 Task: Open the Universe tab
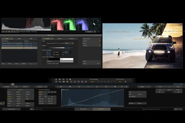[60, 39]
